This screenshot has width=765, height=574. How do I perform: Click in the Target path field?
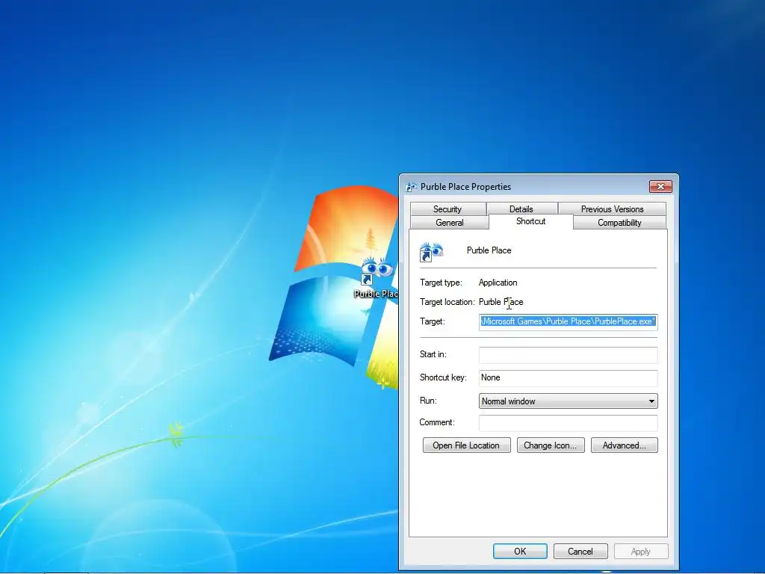pos(569,321)
